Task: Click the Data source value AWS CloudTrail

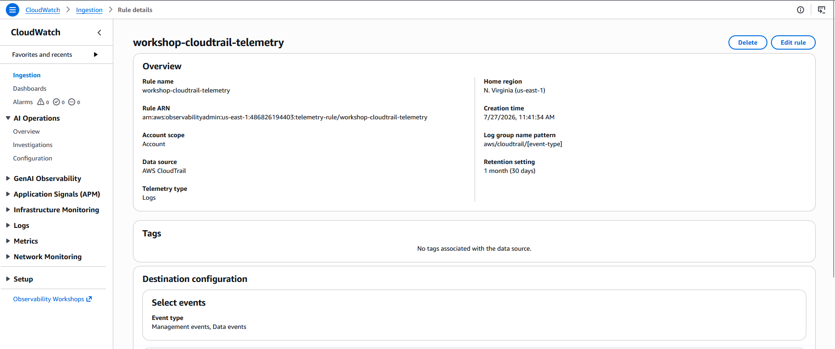Action: click(164, 171)
